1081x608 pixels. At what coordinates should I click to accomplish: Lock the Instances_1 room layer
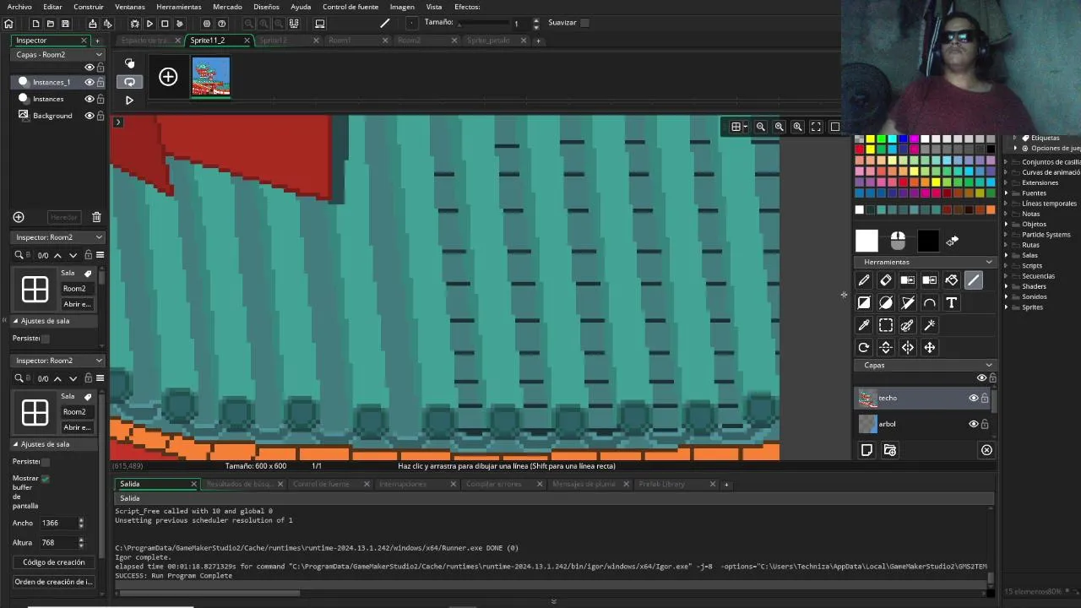point(100,82)
